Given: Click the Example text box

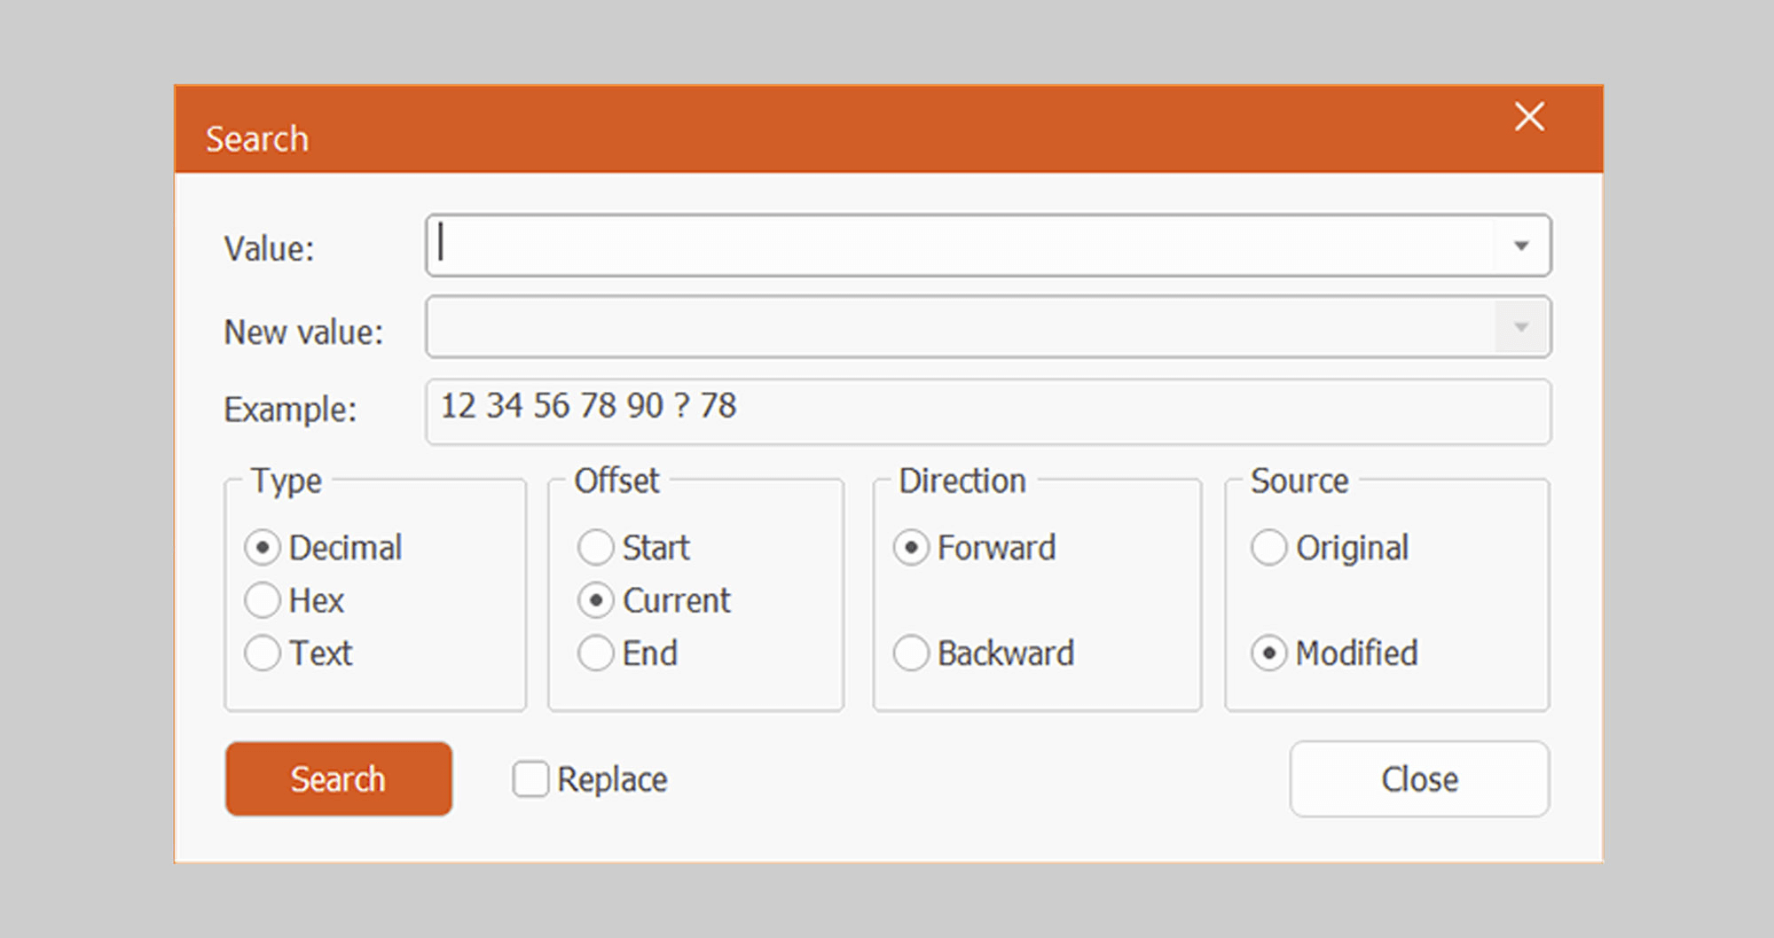Looking at the screenshot, I should click(x=987, y=411).
